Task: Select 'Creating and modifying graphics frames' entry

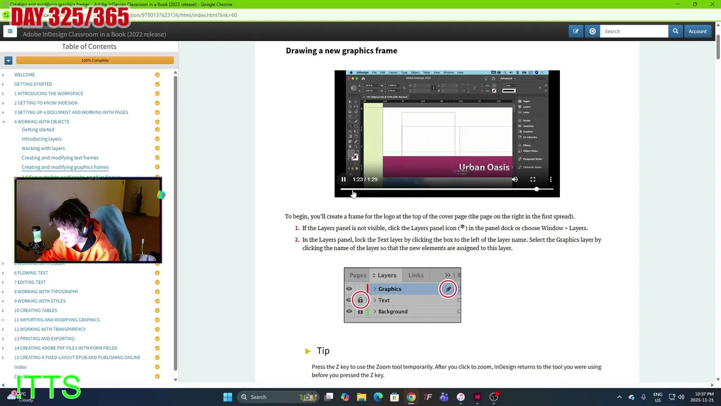Action: tap(65, 167)
